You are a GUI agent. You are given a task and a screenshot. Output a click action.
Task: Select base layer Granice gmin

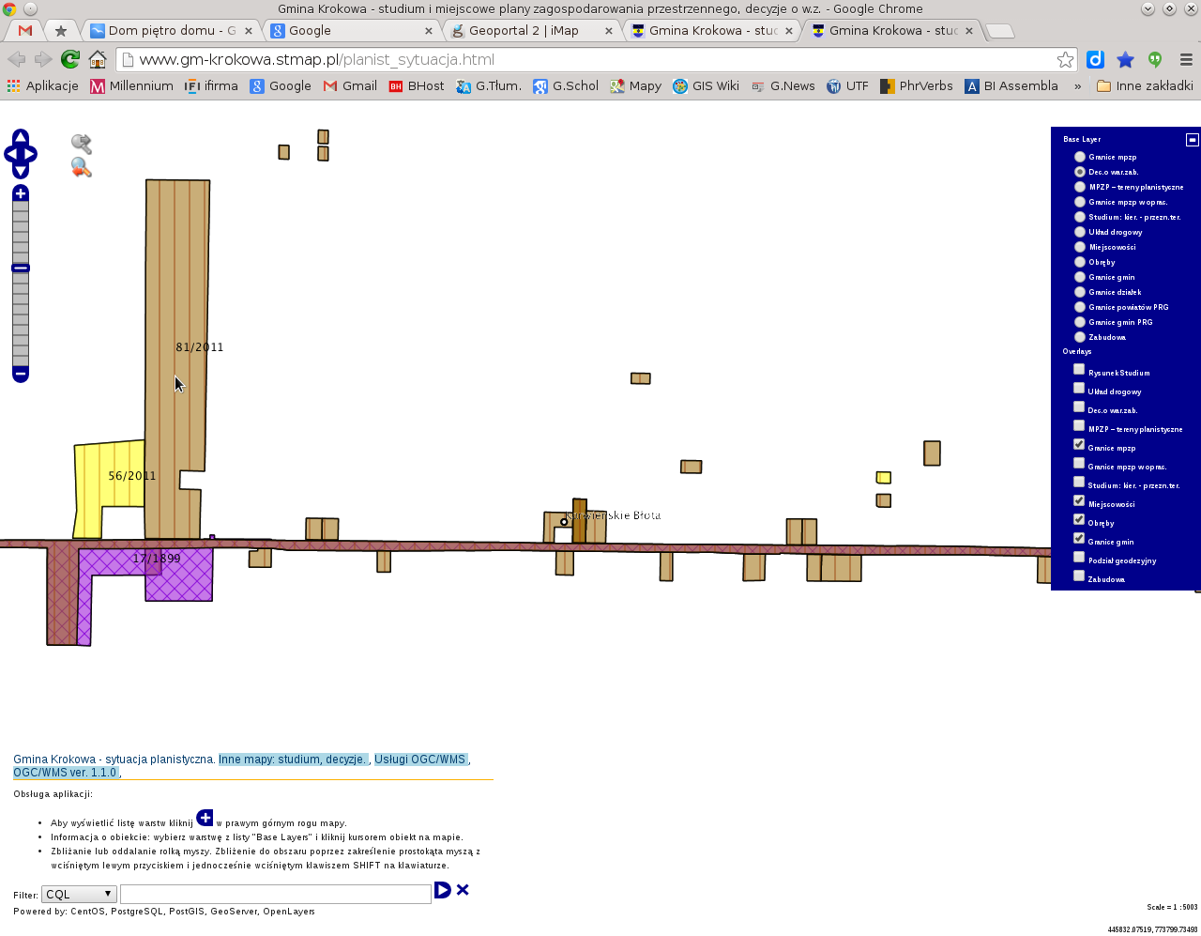1080,277
